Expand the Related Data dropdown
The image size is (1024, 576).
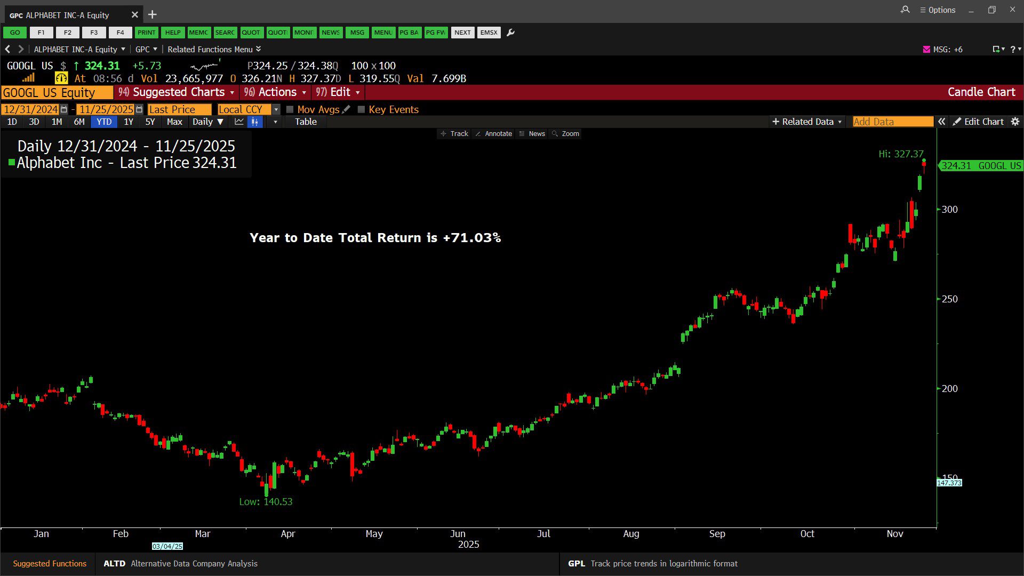tap(807, 122)
